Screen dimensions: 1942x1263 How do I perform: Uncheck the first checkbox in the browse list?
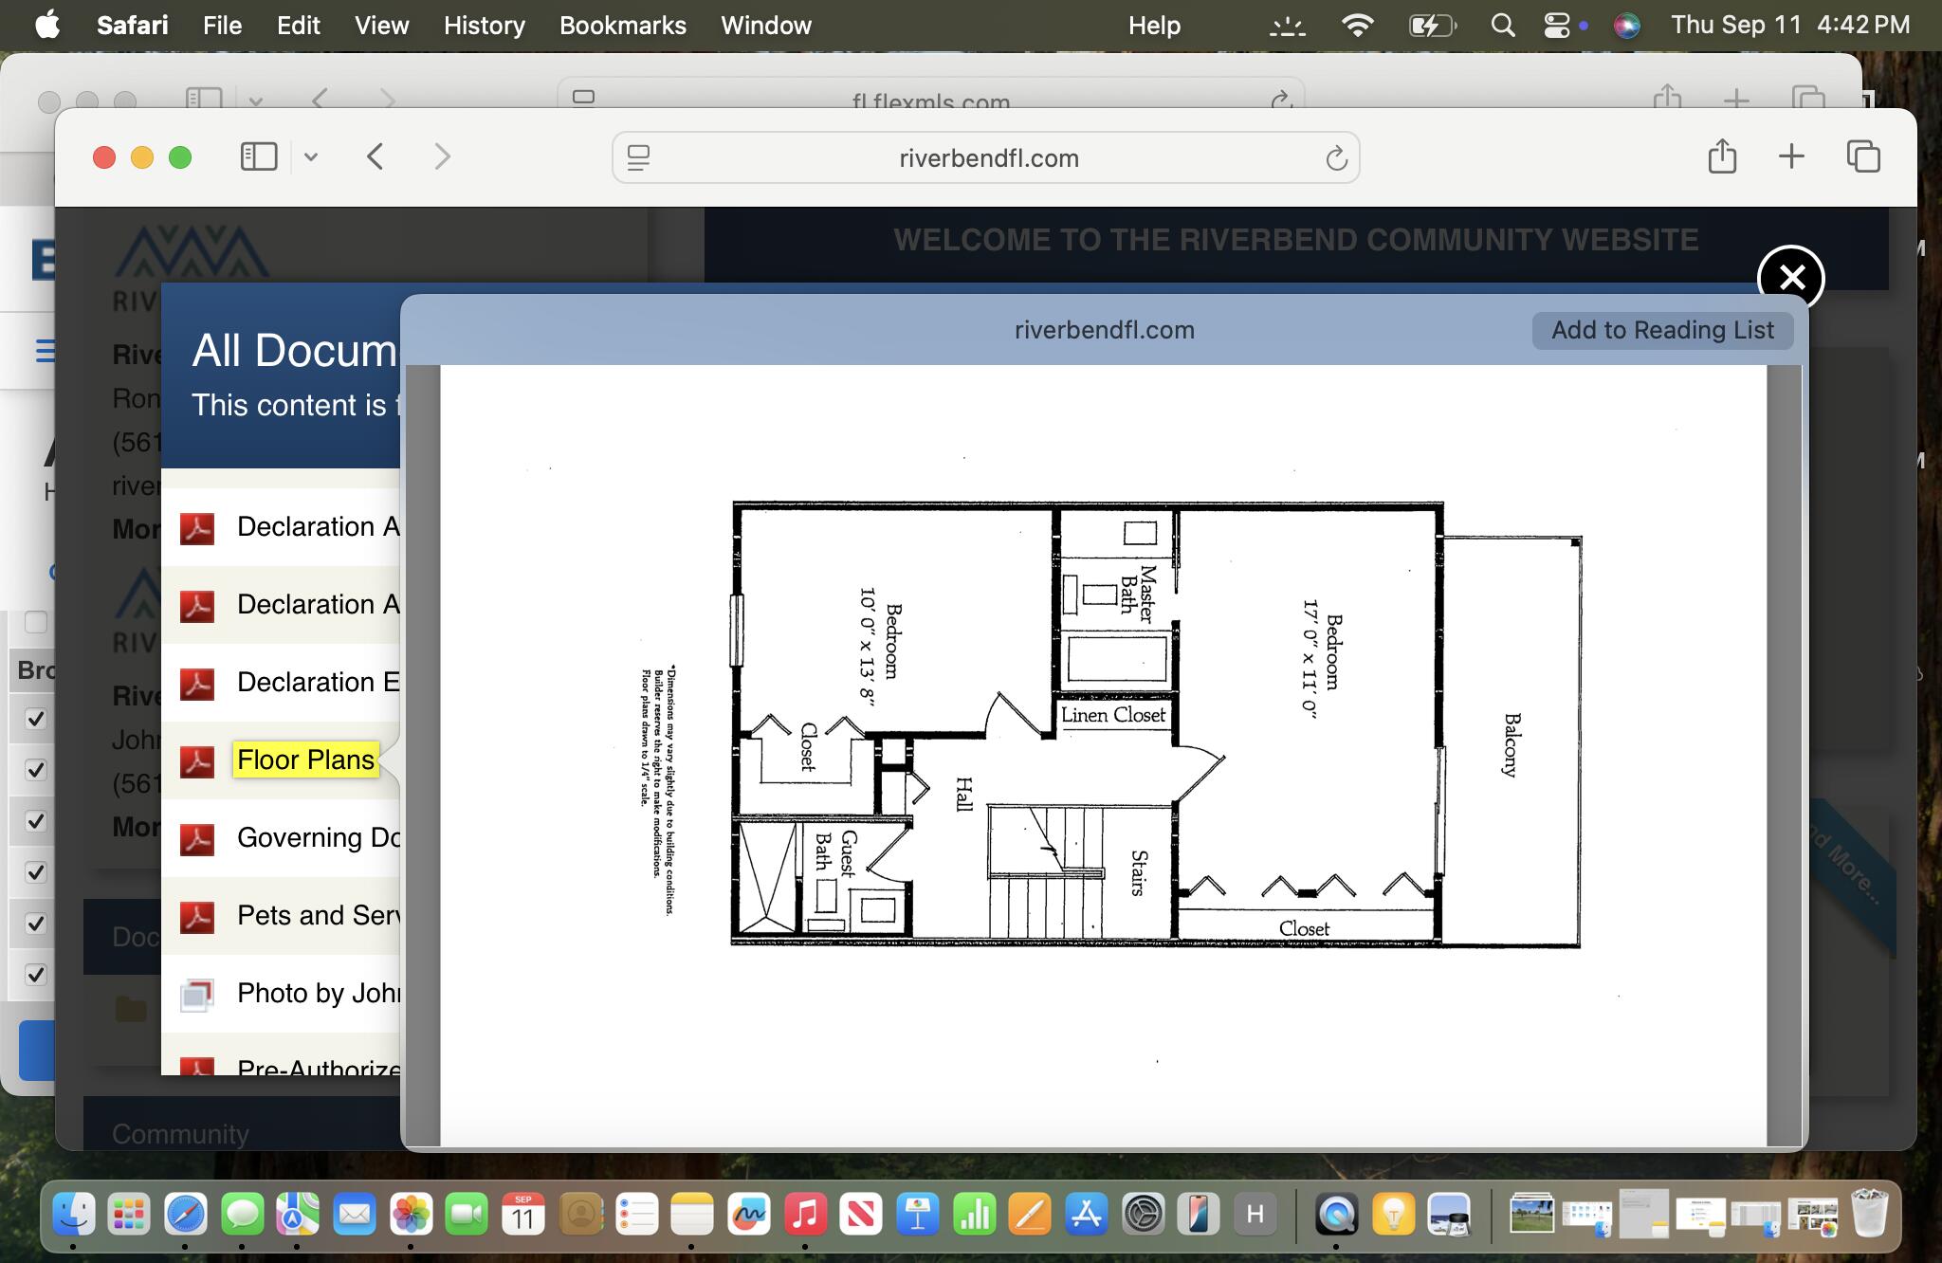coord(35,719)
